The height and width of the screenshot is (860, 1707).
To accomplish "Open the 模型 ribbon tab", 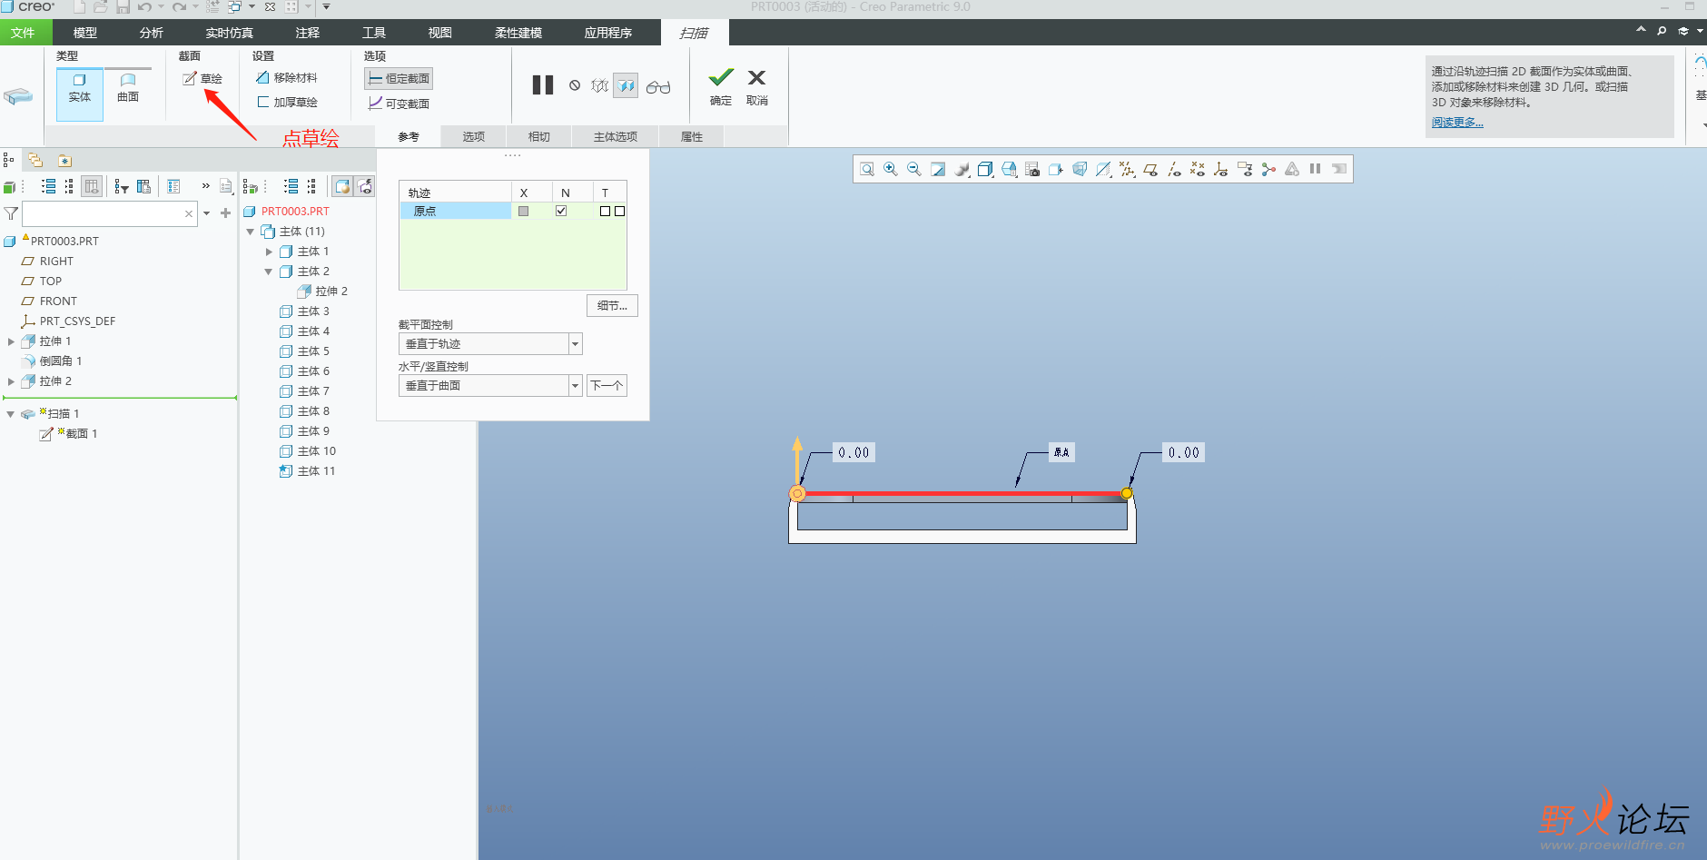I will [85, 33].
